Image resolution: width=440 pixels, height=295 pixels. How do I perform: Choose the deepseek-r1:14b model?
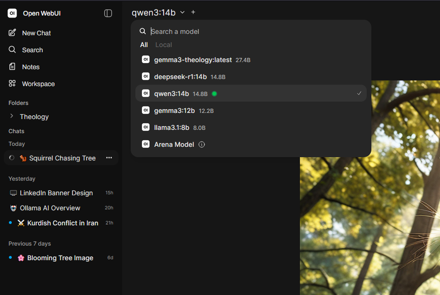point(251,76)
